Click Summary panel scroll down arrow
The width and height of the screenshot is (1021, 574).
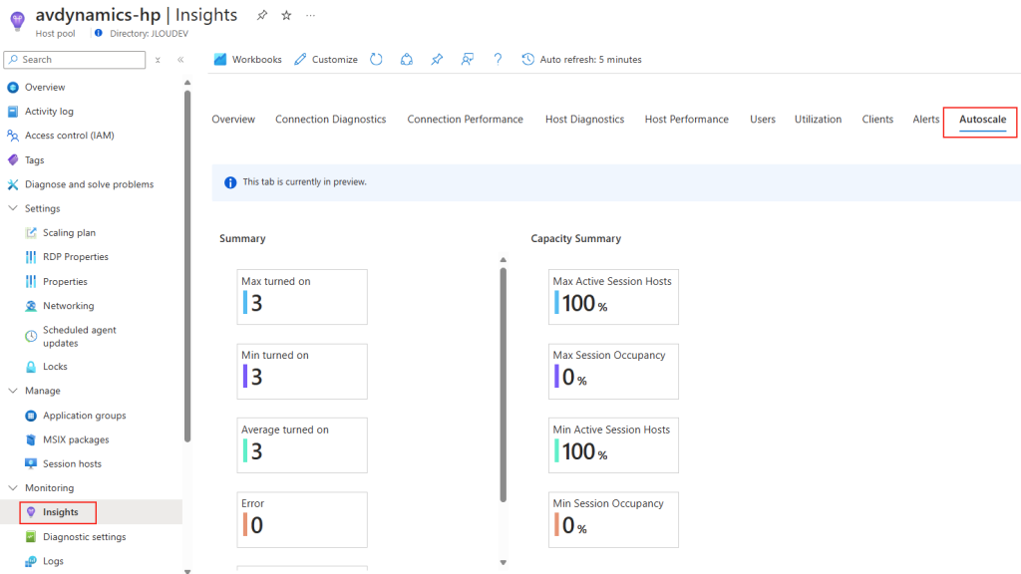pos(503,562)
